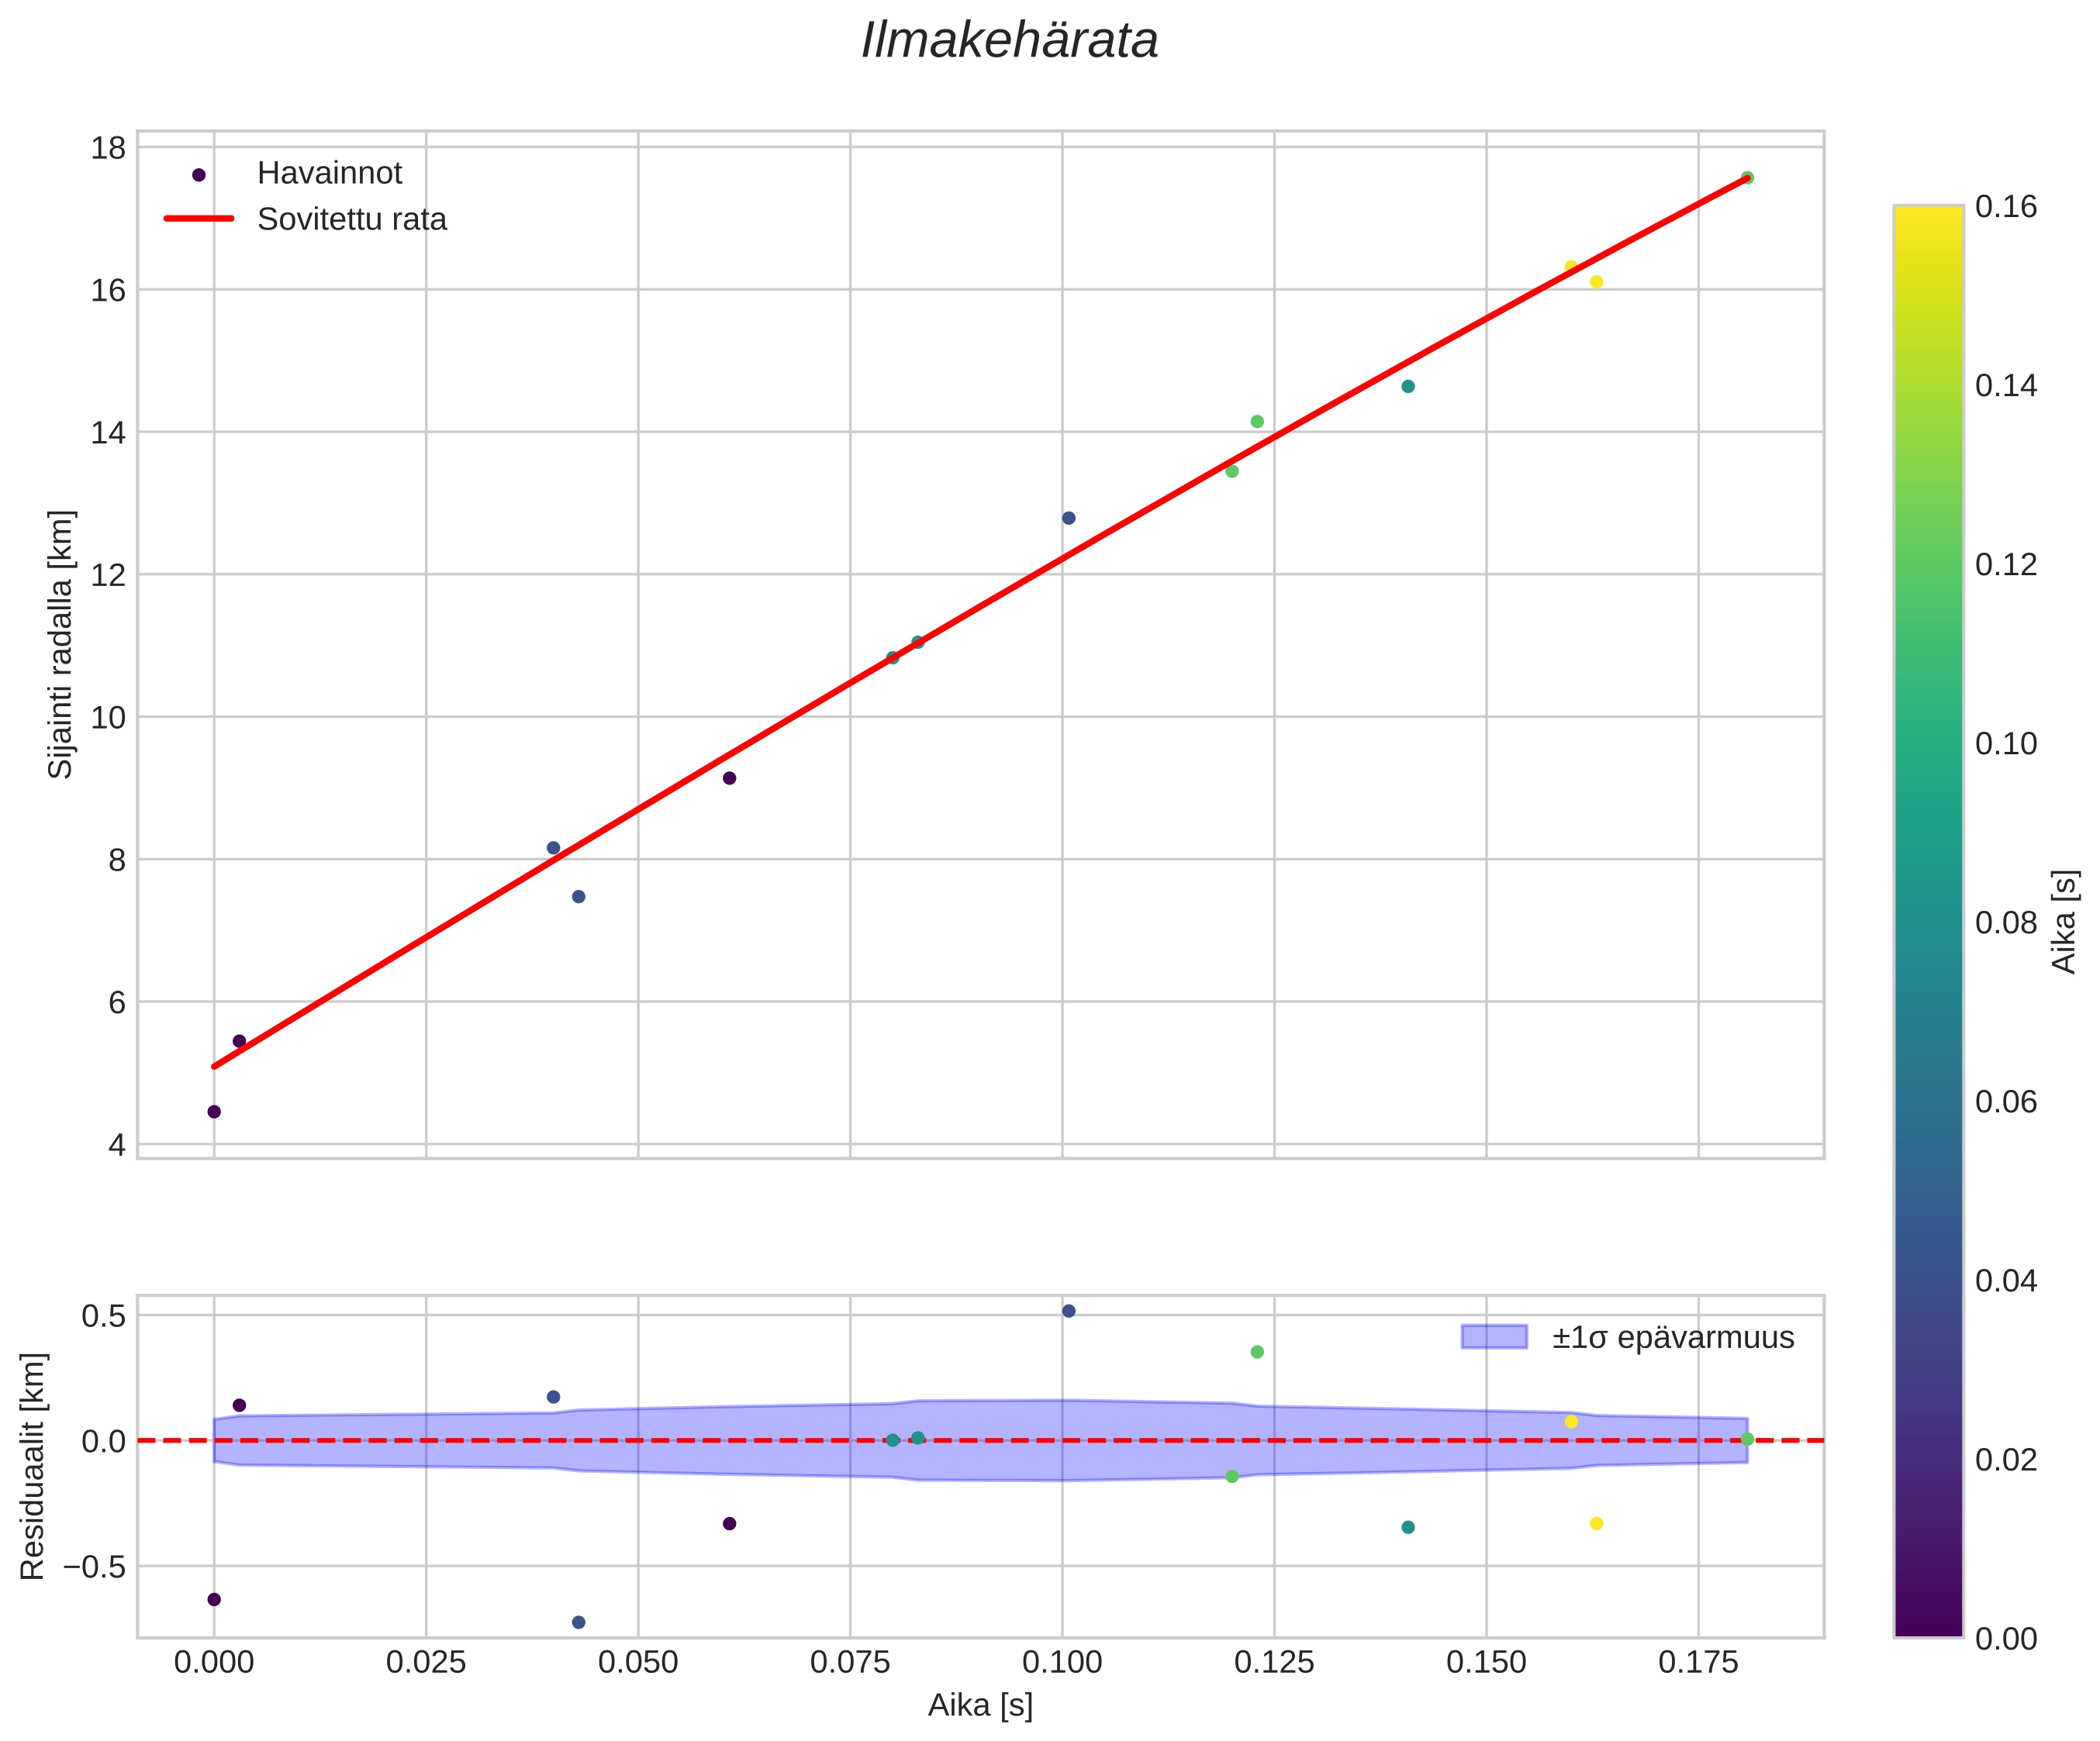The image size is (2100, 1741).
Task: Click the ±1σ epävarmuus legend patch
Action: click(x=1494, y=1336)
